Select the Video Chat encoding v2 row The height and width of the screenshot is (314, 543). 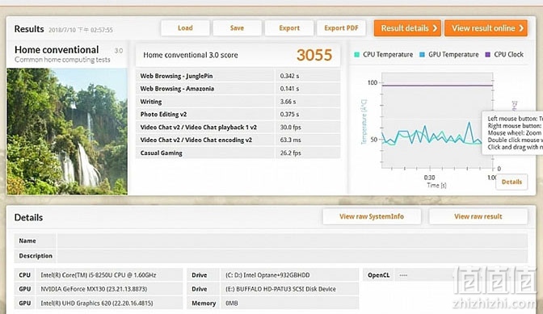pos(238,140)
